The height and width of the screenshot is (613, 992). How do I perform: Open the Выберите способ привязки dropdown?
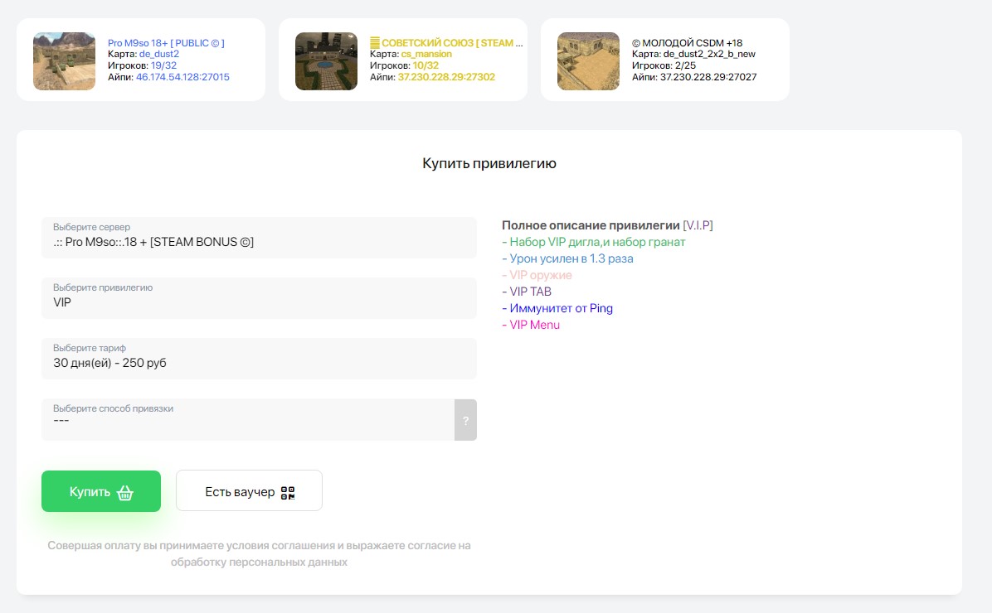click(x=248, y=420)
